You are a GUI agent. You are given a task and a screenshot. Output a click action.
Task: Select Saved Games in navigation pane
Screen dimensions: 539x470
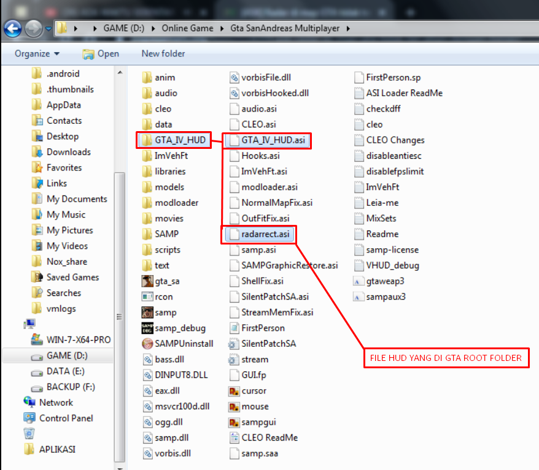[x=65, y=277]
